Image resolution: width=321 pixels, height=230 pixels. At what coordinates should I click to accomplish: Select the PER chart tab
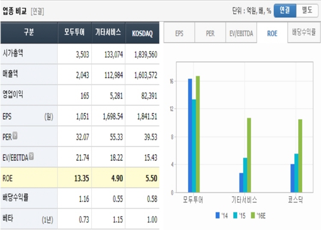click(x=210, y=33)
